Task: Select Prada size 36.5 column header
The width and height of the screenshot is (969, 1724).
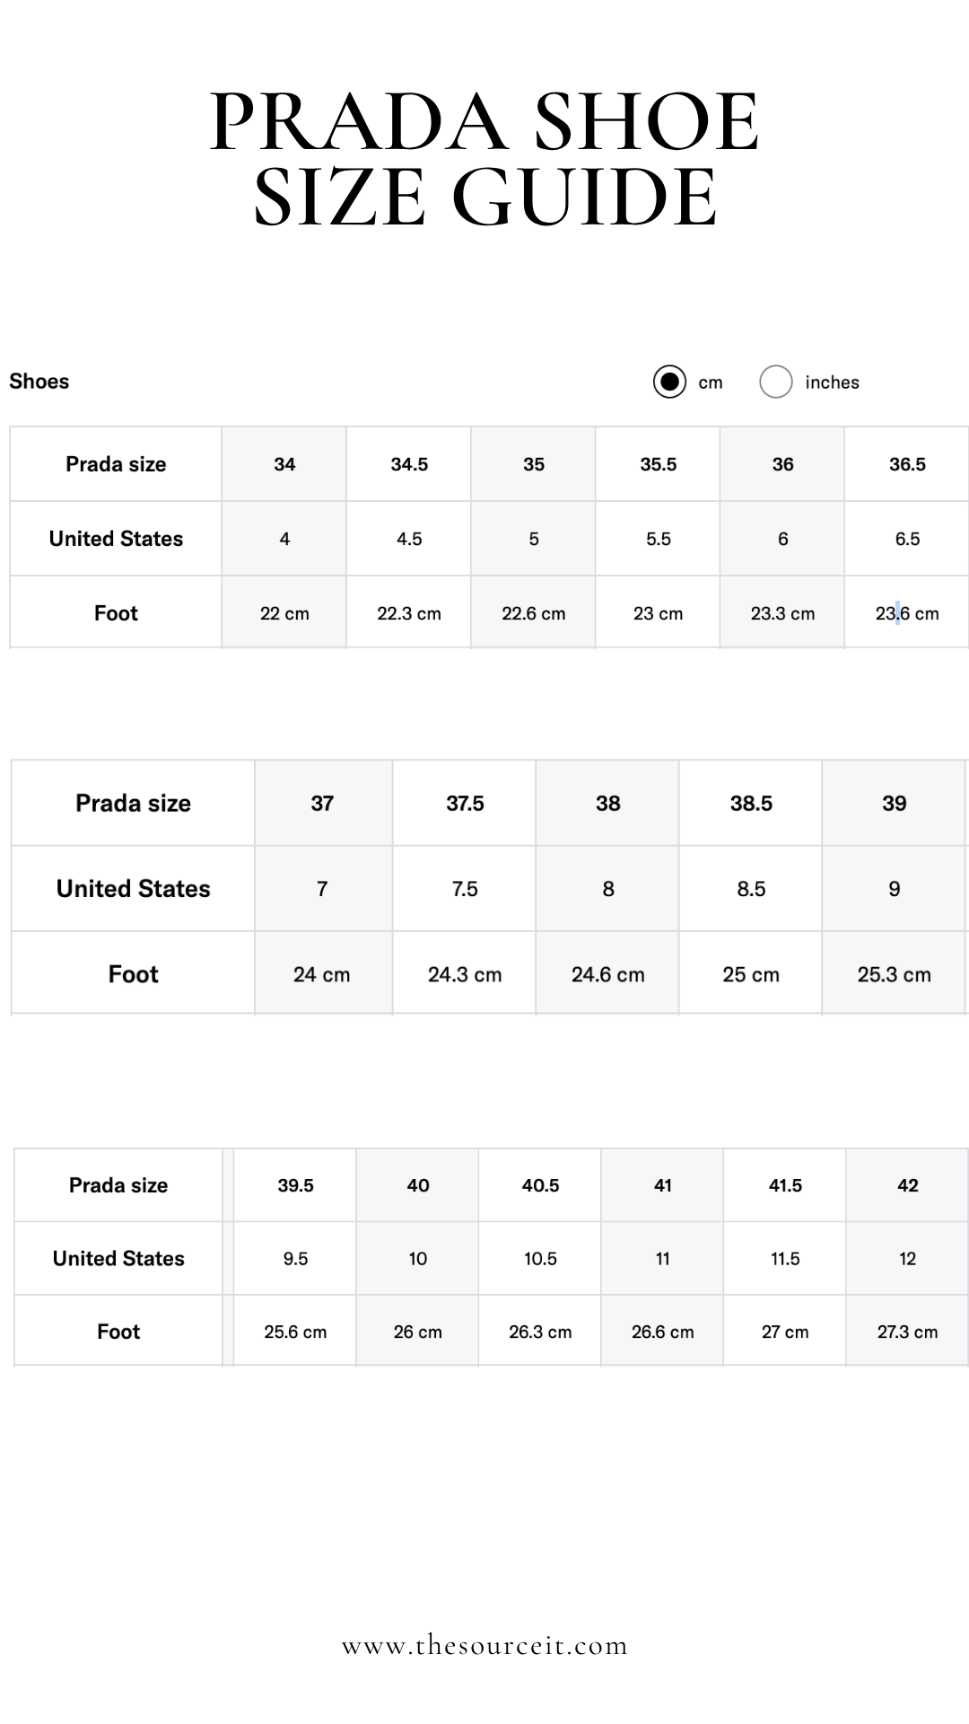Action: 907,464
